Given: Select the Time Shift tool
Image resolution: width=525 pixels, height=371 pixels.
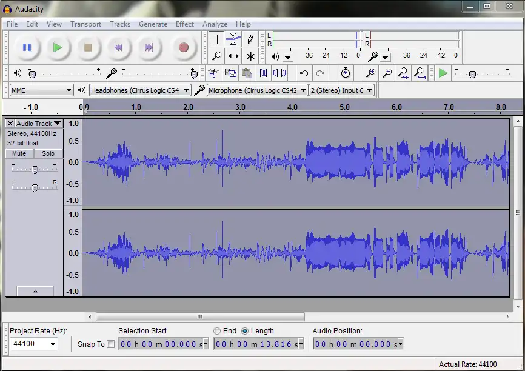Looking at the screenshot, I should (233, 56).
